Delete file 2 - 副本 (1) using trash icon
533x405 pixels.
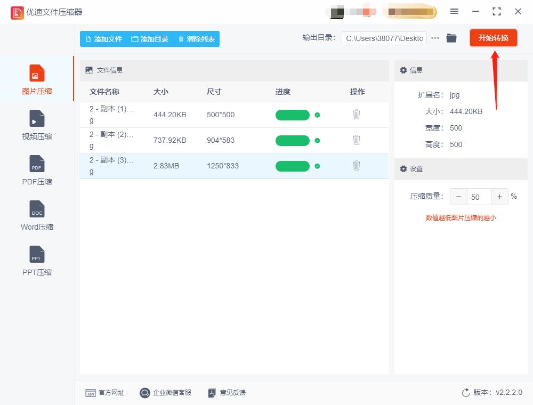click(x=357, y=115)
